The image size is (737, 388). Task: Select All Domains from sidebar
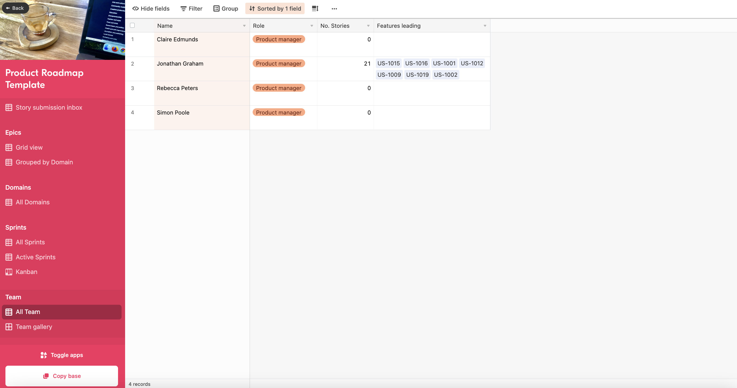click(33, 202)
